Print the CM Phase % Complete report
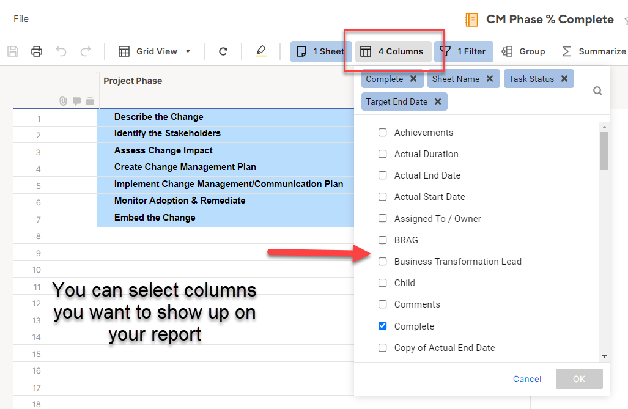 (x=36, y=51)
